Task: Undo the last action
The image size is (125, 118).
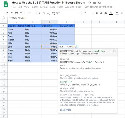Action: point(7,13)
